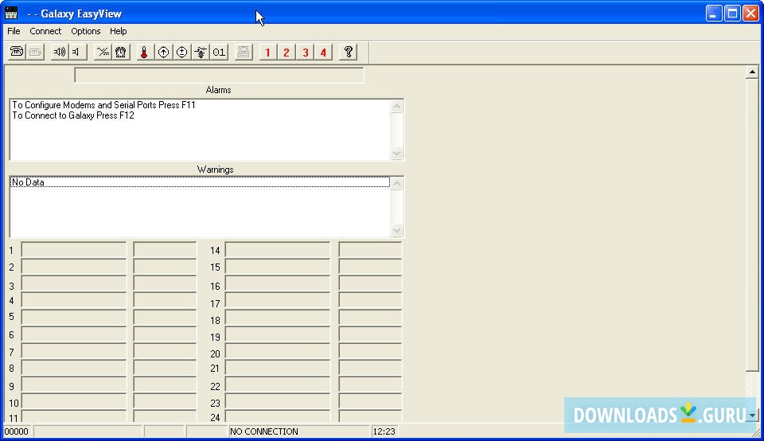764x441 pixels.
Task: Click the greyed computer toolbar icon
Action: tap(244, 52)
